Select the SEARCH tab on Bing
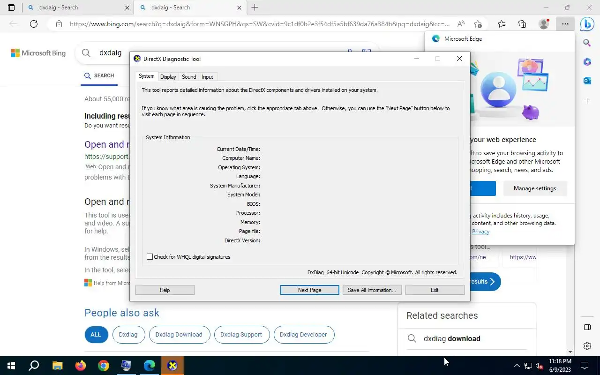This screenshot has height=375, width=600. tap(99, 75)
